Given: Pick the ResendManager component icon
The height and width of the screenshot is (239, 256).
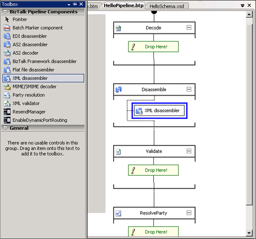Looking at the screenshot, I should click(7, 112).
